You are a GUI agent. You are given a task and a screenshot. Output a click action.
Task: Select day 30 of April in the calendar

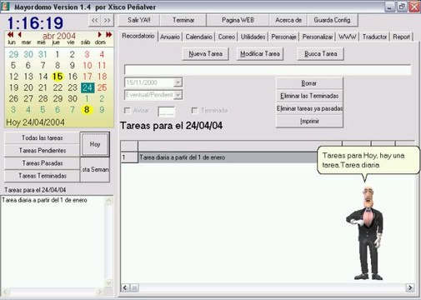pos(73,98)
